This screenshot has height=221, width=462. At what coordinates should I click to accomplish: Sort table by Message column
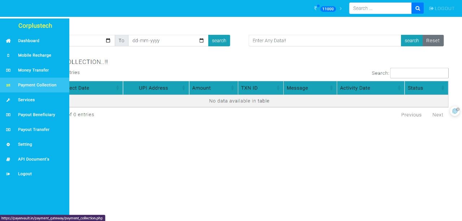tap(310, 88)
